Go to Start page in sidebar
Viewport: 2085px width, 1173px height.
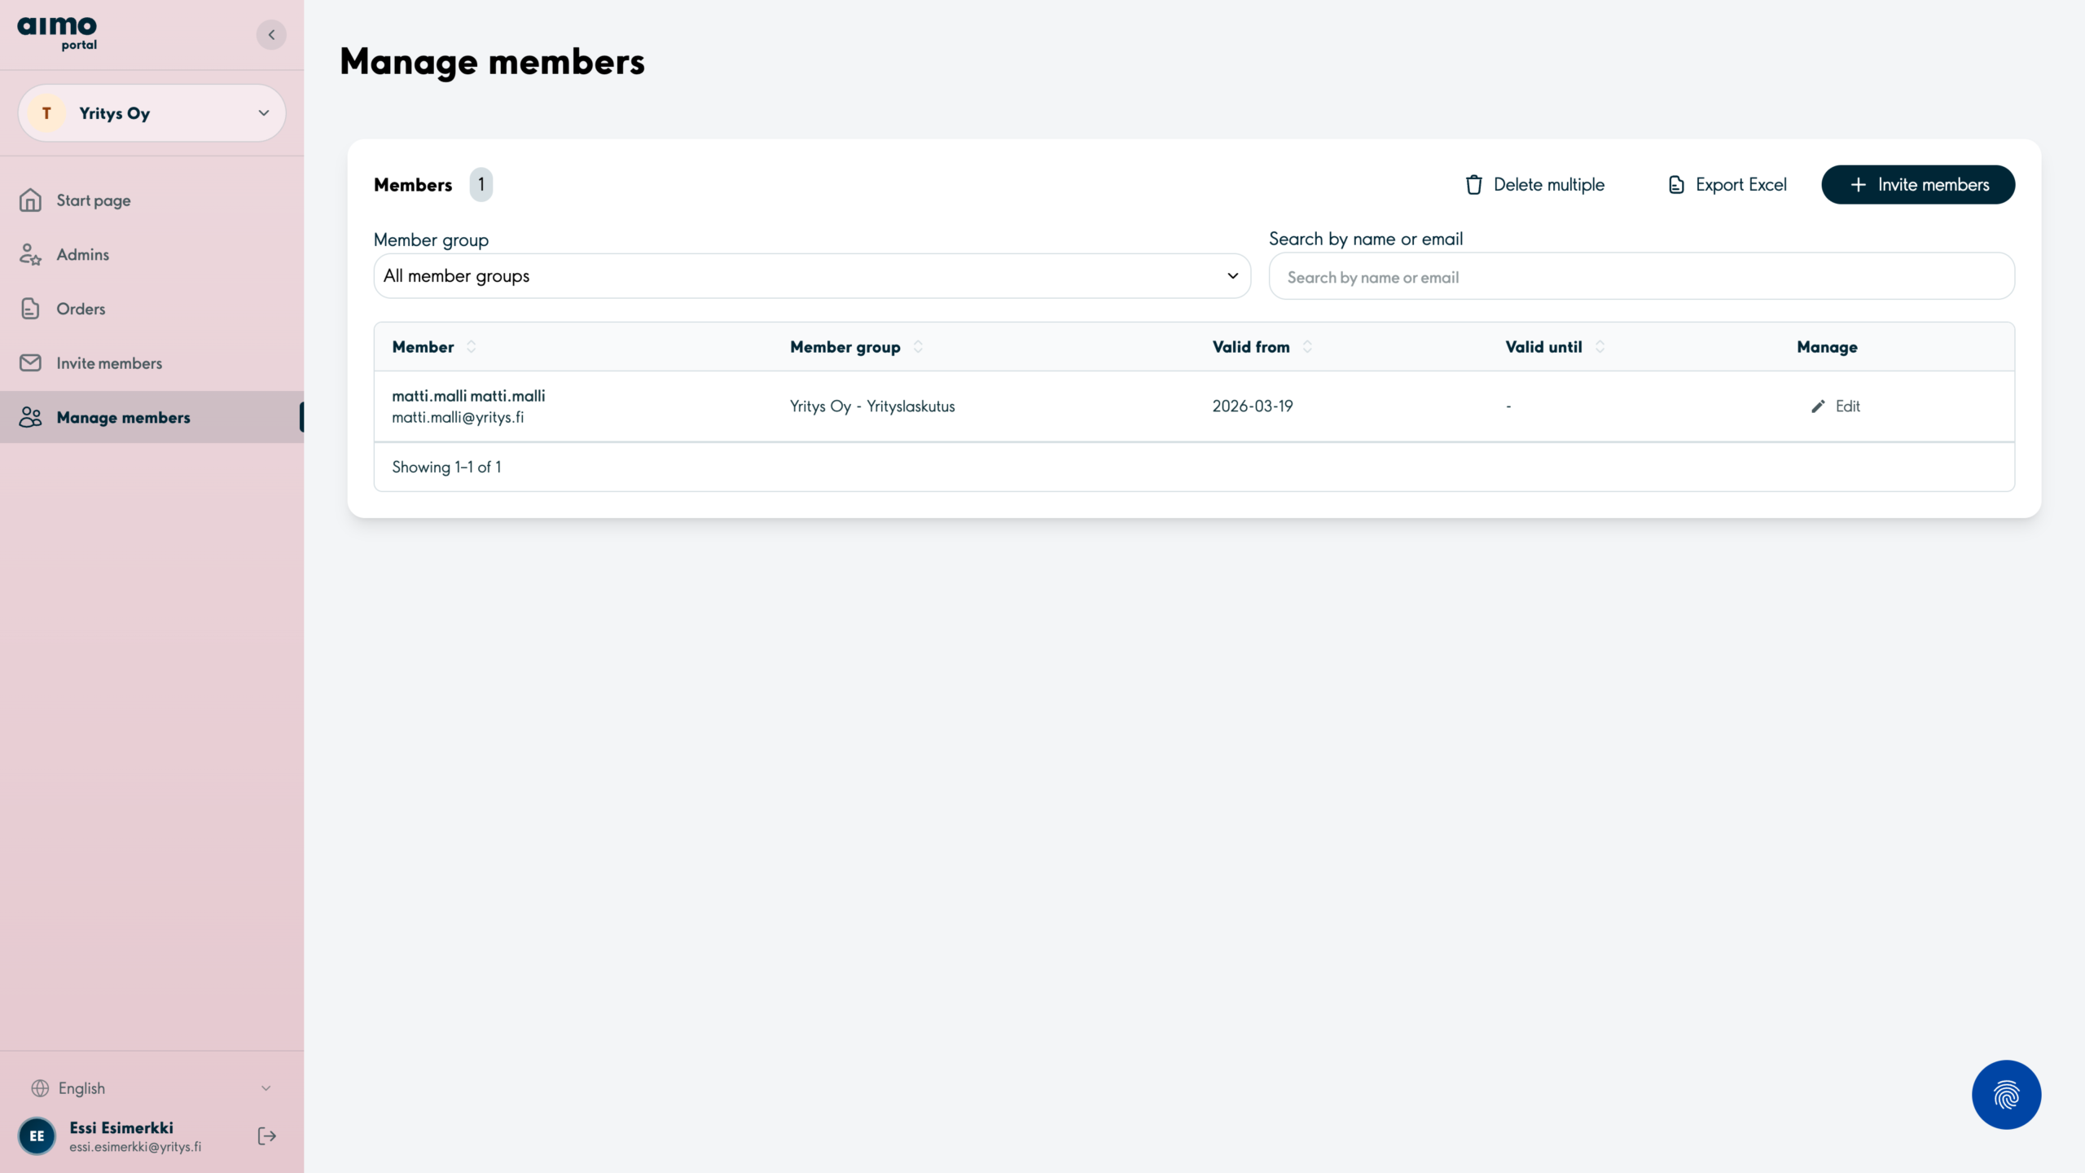pyautogui.click(x=93, y=200)
